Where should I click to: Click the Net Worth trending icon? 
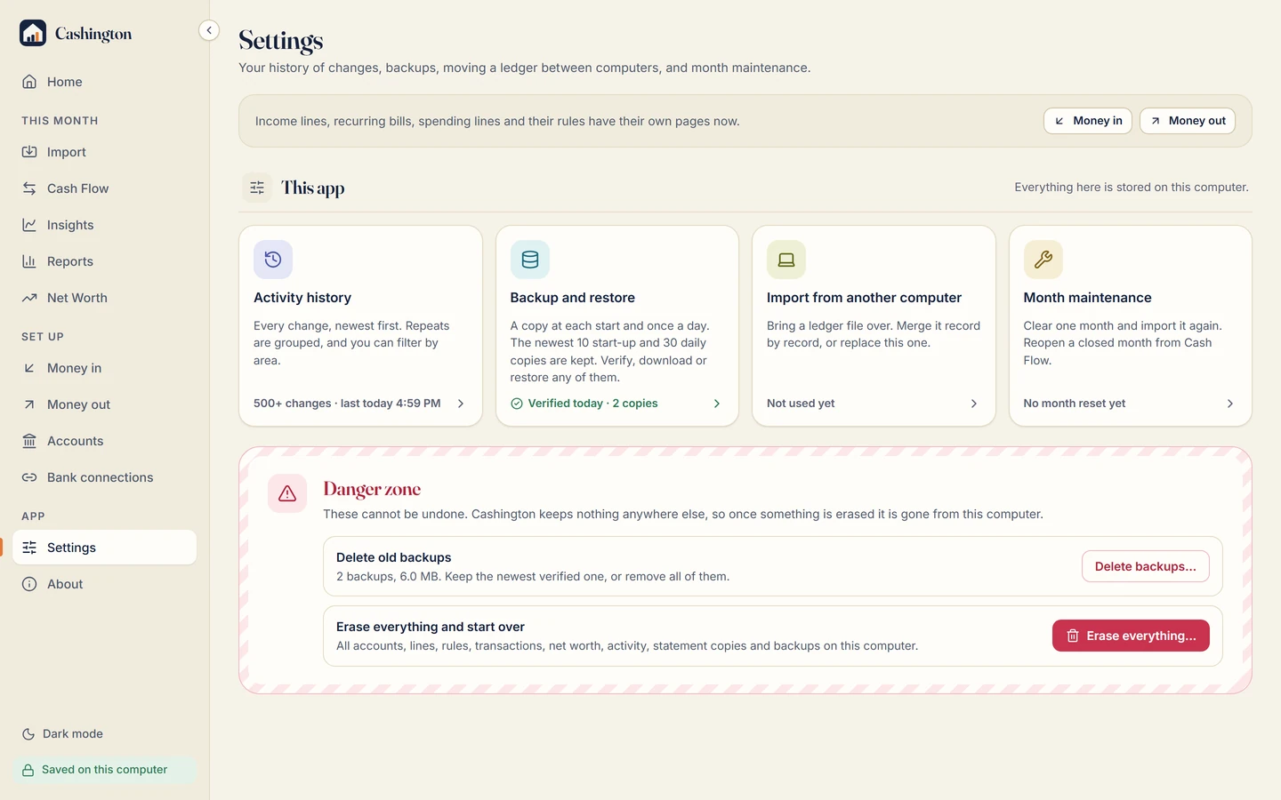(29, 298)
